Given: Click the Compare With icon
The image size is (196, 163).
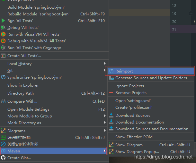Looking at the screenshot, I should coord(3,101).
